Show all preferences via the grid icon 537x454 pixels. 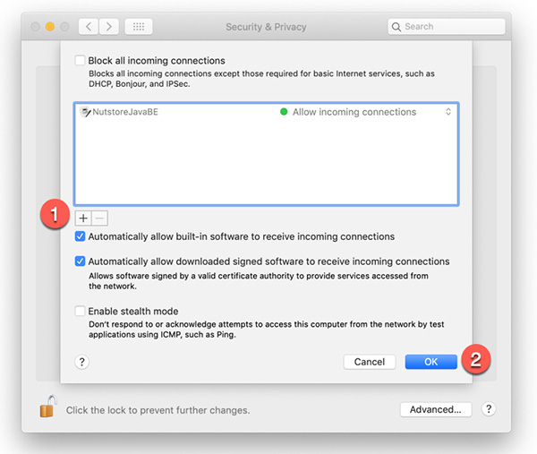point(138,27)
